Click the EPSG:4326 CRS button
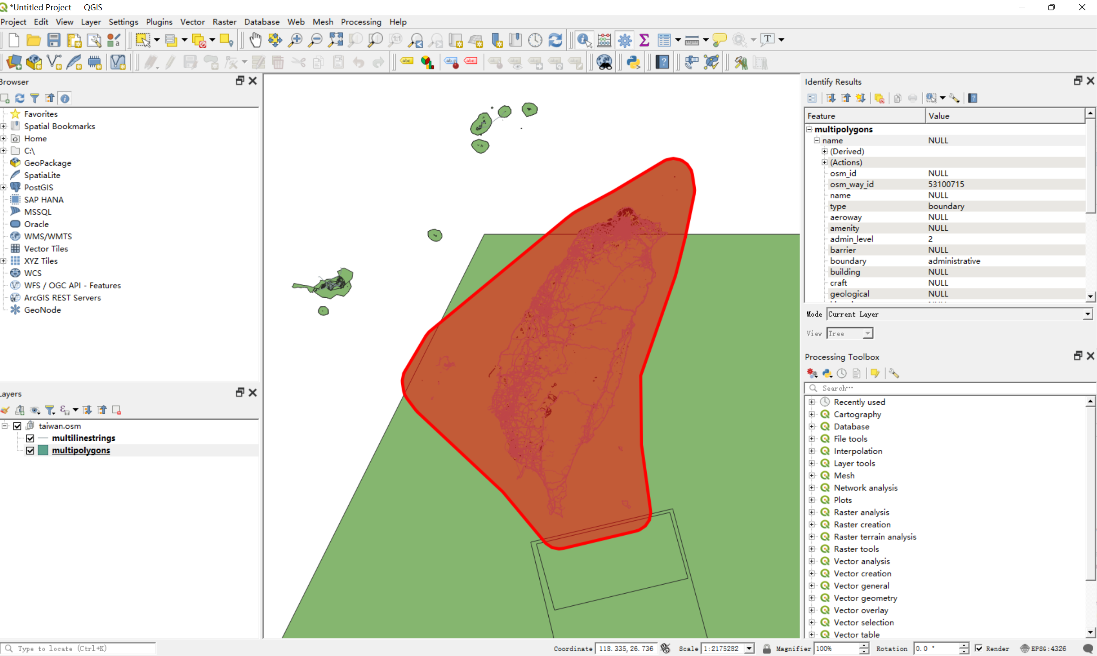 [1043, 649]
